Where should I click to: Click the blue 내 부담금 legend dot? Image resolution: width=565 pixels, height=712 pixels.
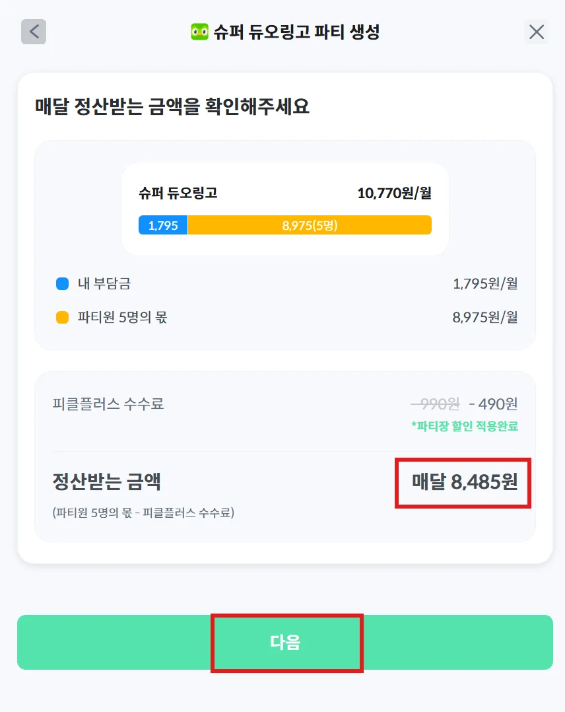(x=63, y=284)
